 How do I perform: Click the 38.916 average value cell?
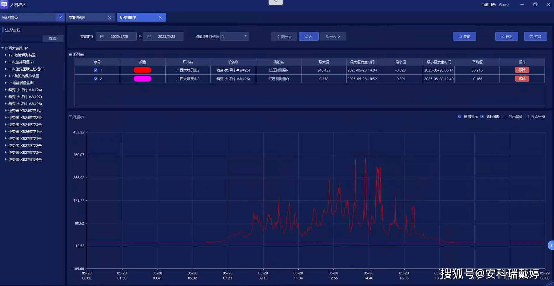[477, 70]
